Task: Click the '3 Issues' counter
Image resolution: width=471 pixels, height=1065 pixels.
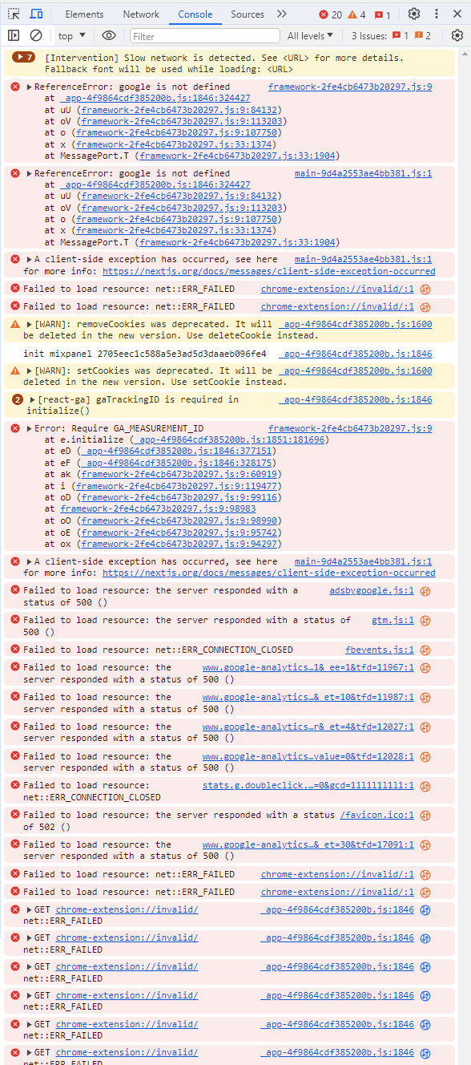Action: 368,35
